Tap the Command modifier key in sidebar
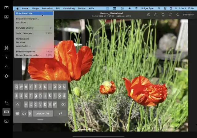 6,48
